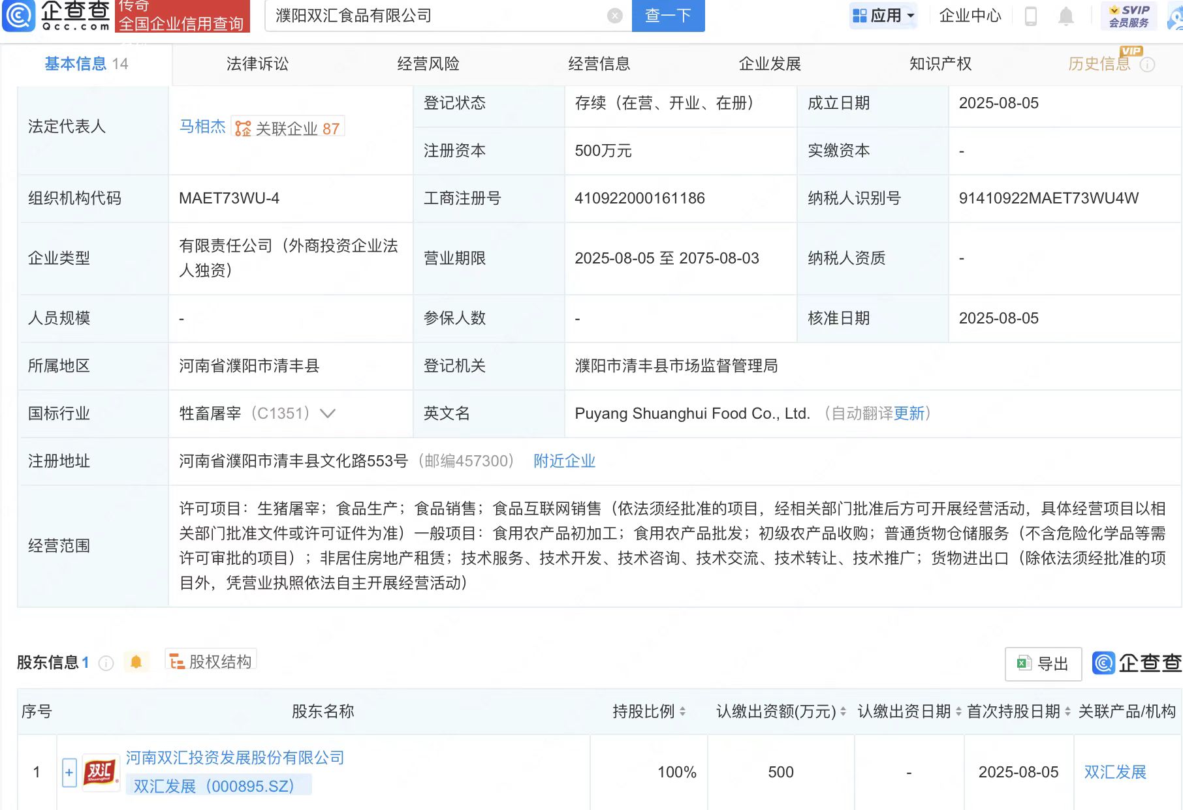Image resolution: width=1183 pixels, height=810 pixels.
Task: Click the info icon beside 历史信息
Action: (x=1147, y=65)
